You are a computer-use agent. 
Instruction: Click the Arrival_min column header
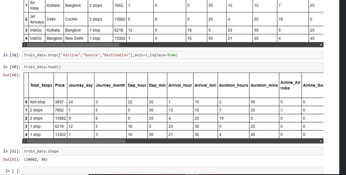coord(206,85)
